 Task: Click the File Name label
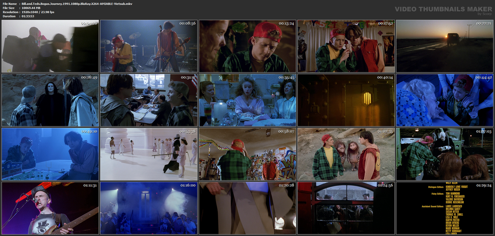point(10,3)
